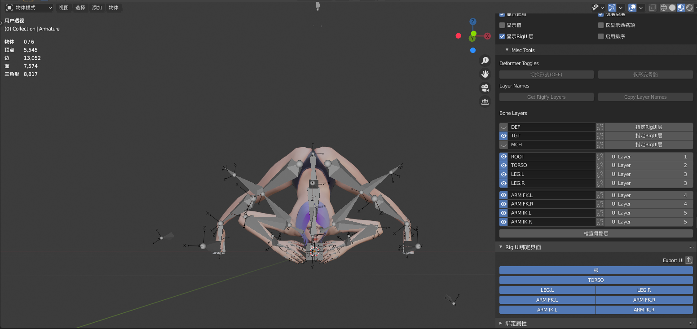Click UI Layer number field for ROOT

point(649,157)
